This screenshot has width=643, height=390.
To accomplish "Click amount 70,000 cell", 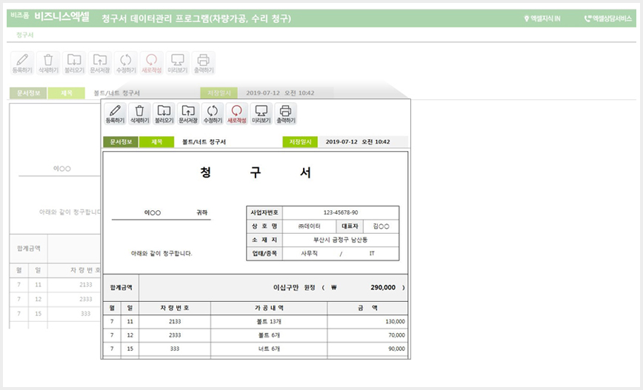I will click(x=367, y=335).
